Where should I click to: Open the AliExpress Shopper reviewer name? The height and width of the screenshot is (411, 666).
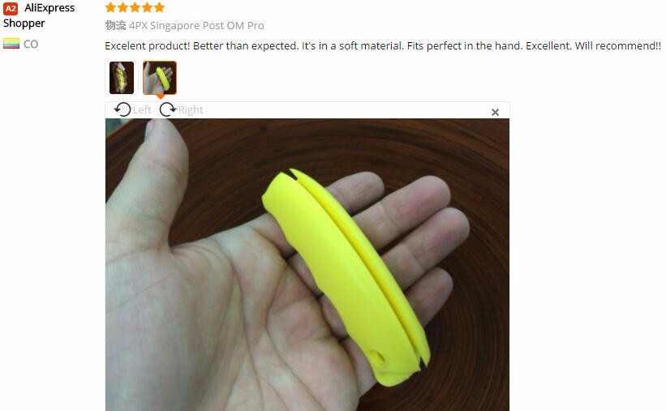click(x=39, y=15)
